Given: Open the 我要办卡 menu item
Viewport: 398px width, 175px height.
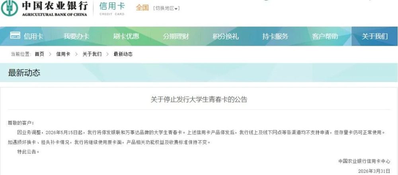Looking at the screenshot, I should [76, 36].
